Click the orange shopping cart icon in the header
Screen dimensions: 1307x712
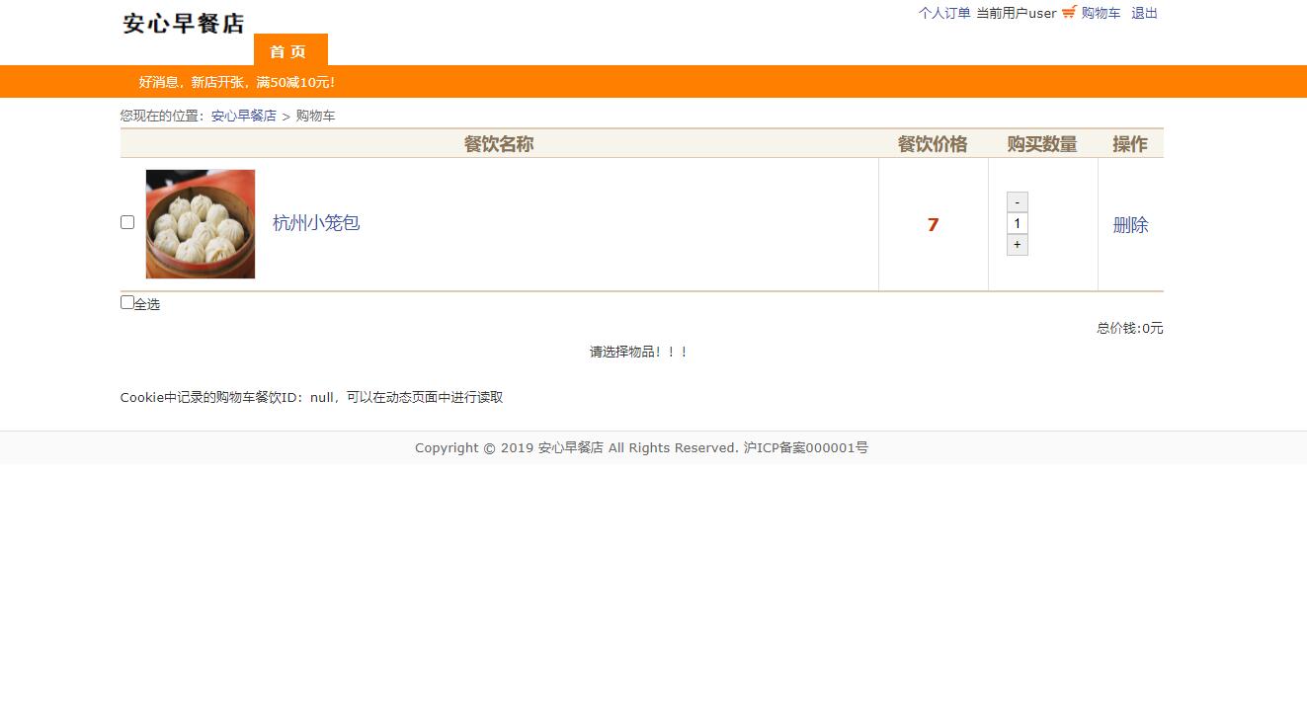click(x=1067, y=13)
